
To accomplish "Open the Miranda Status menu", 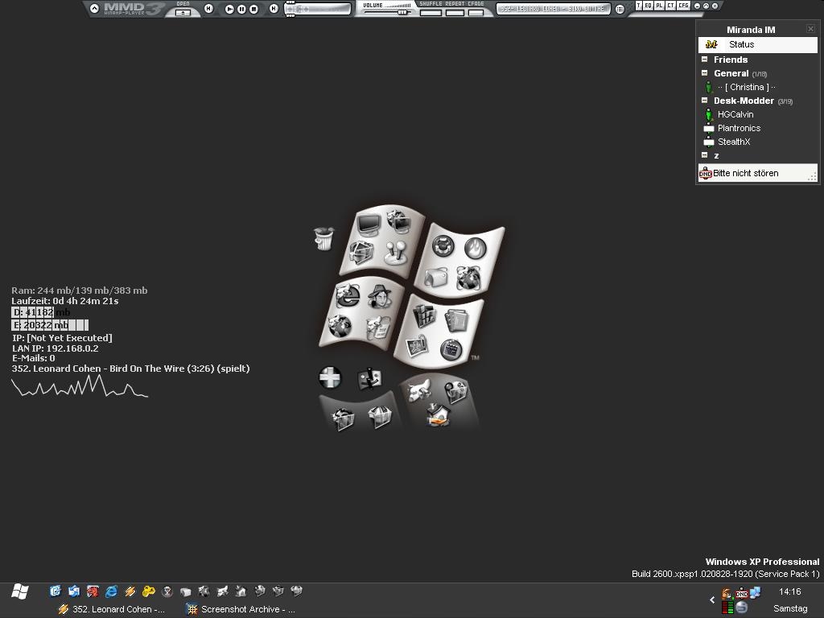I will pos(758,45).
